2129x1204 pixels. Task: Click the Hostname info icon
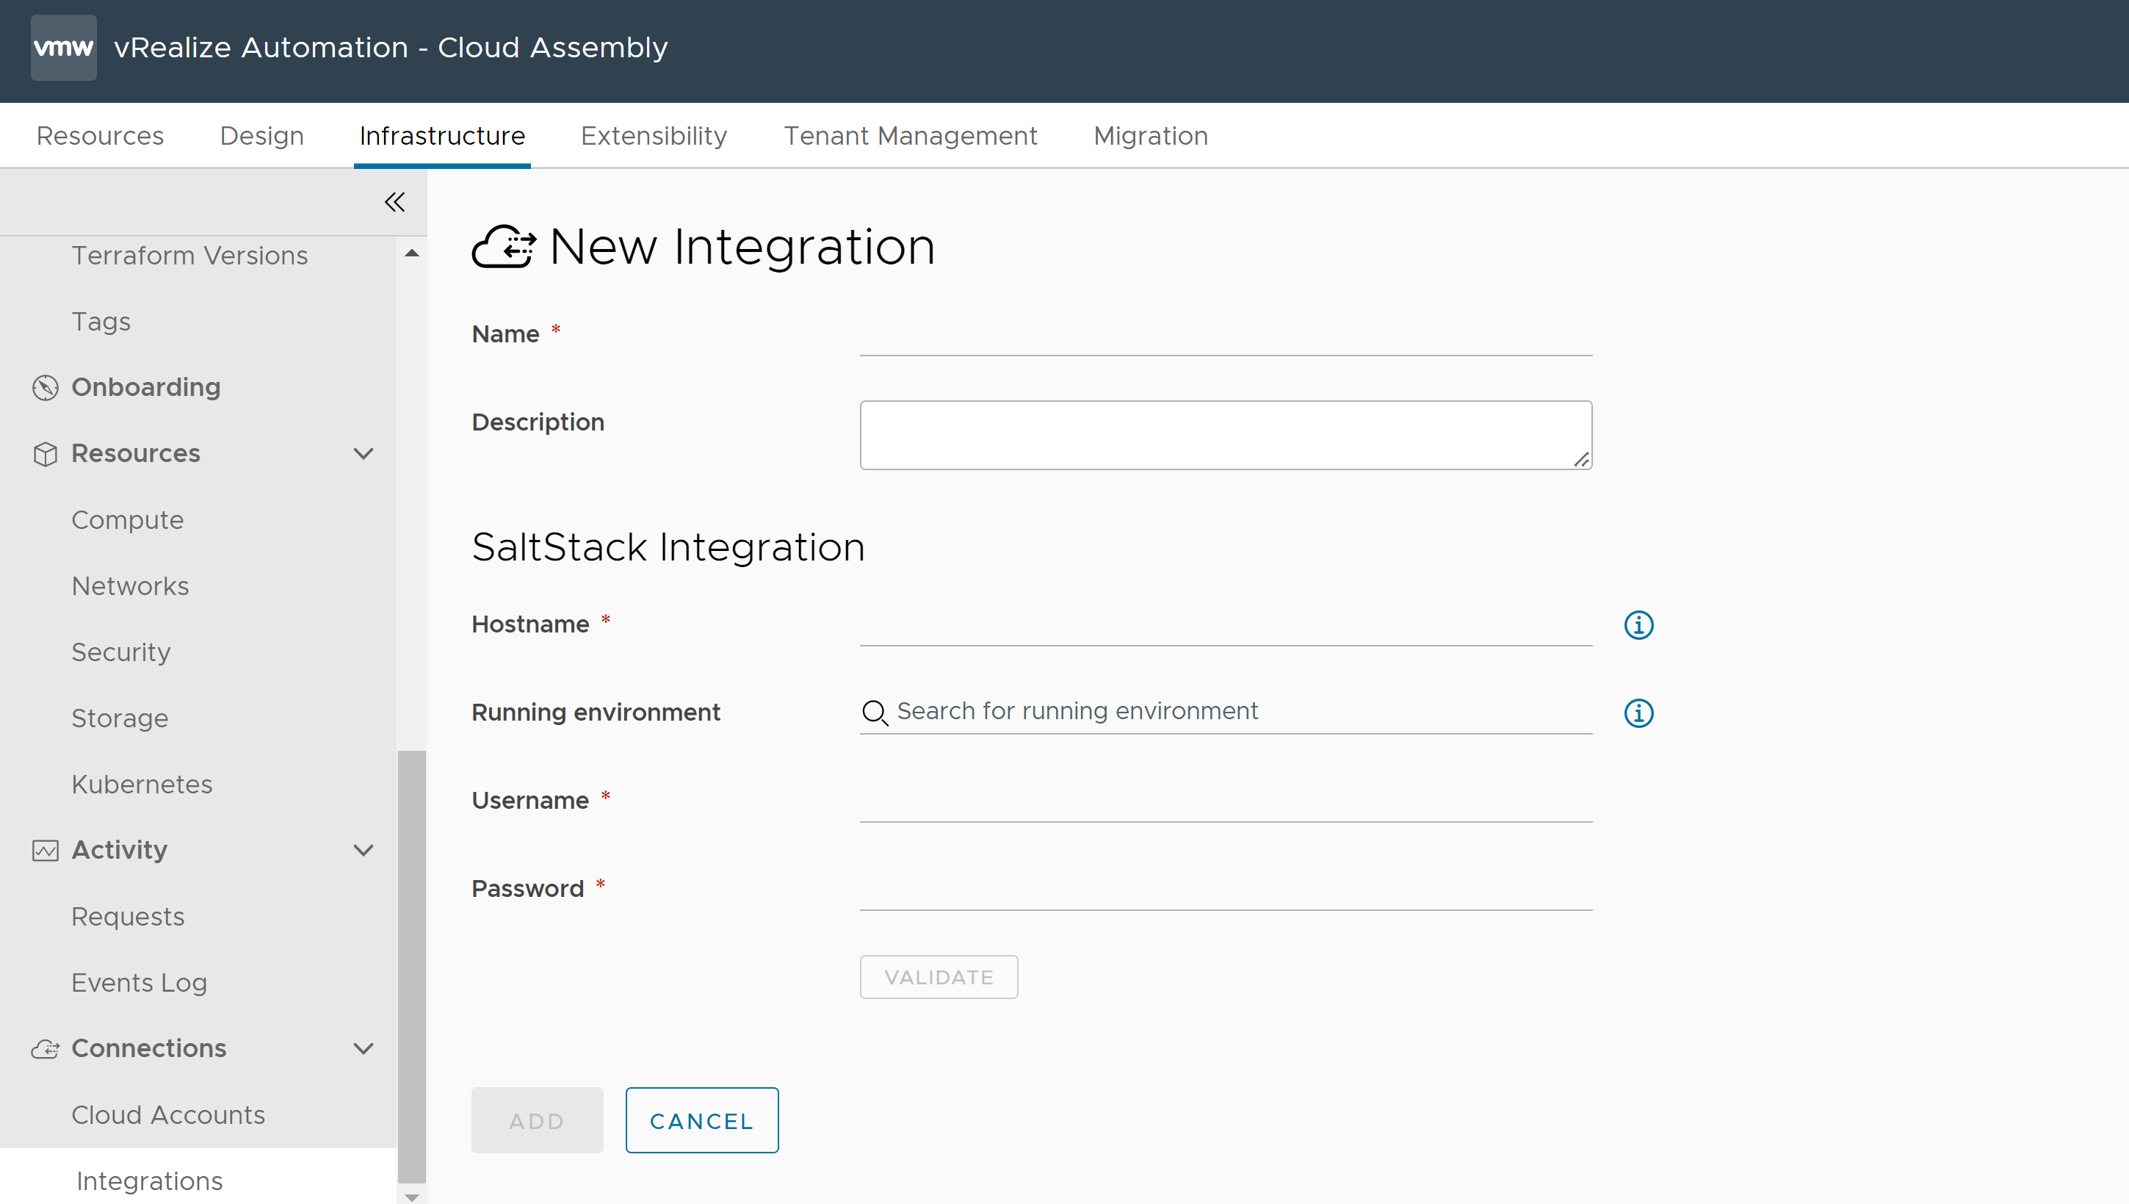tap(1638, 624)
